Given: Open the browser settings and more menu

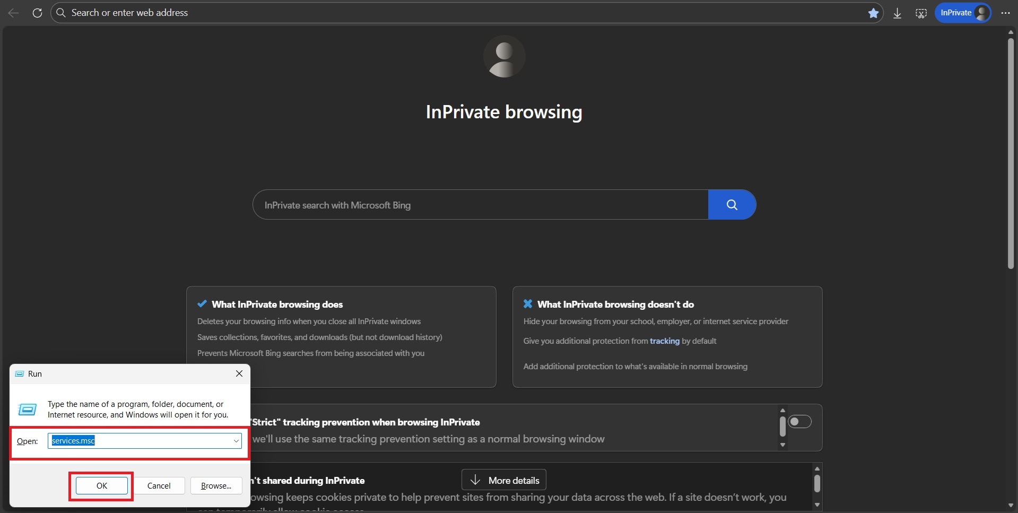Looking at the screenshot, I should pos(1005,13).
